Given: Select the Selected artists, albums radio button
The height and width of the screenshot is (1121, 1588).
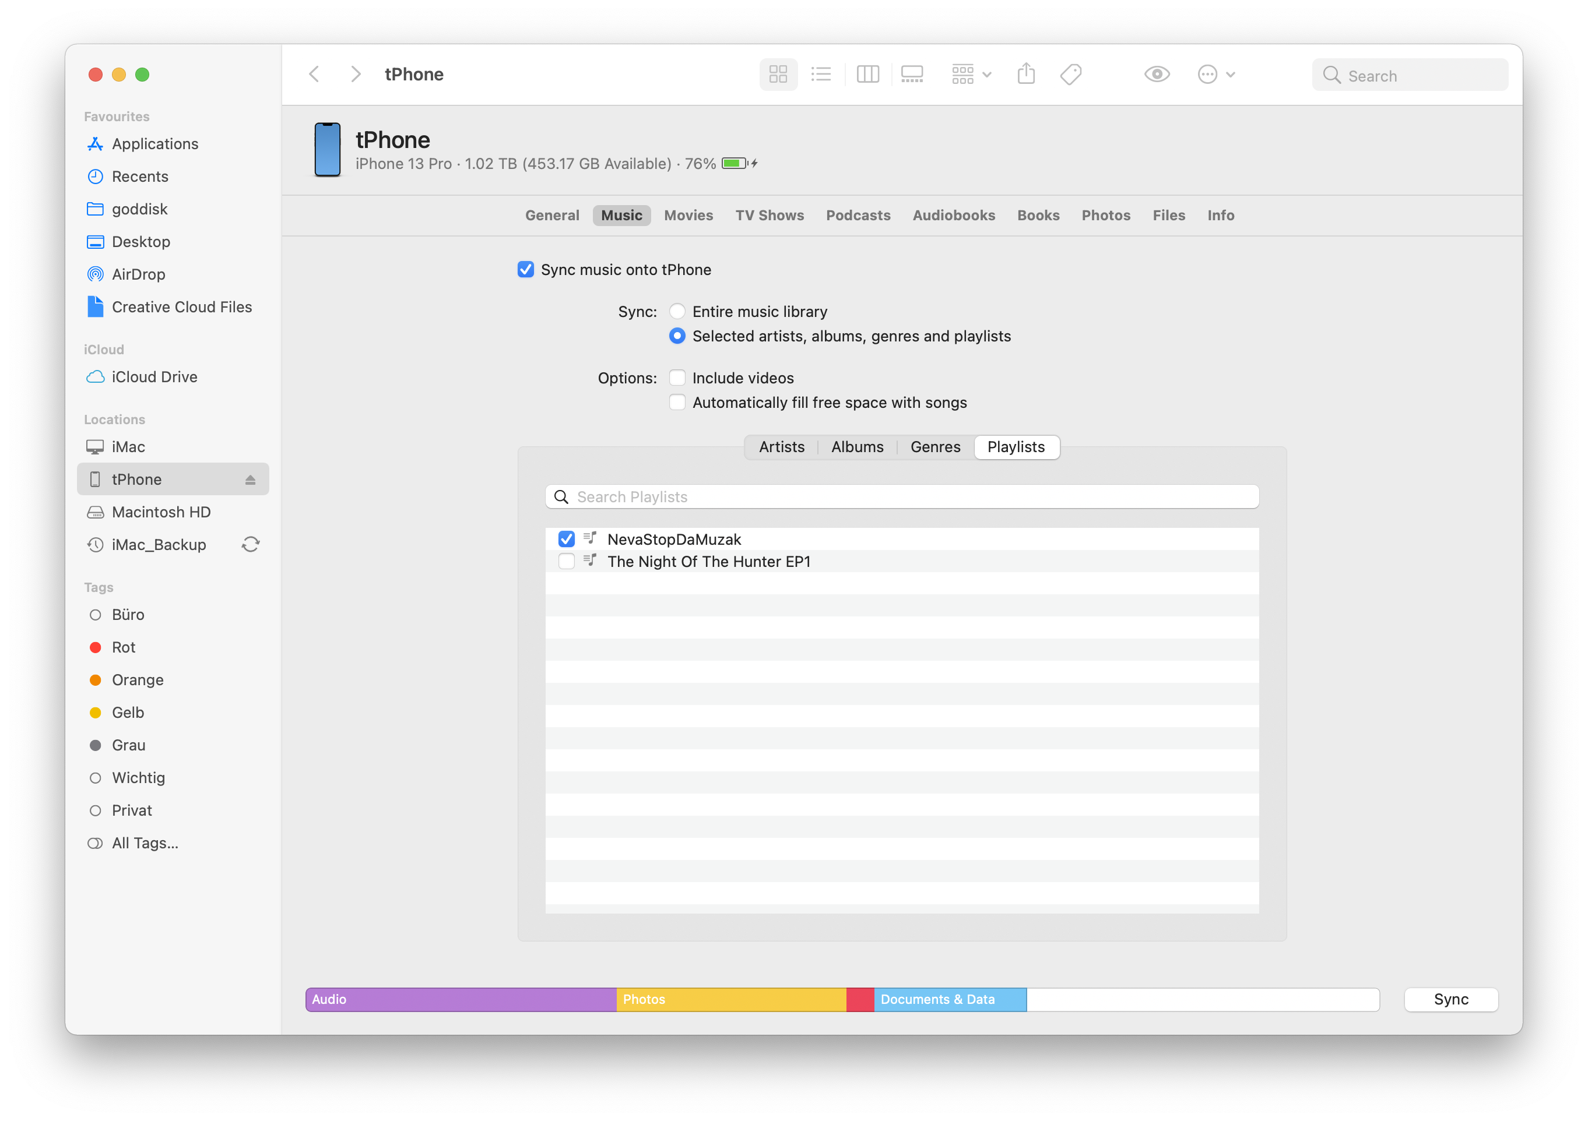Looking at the screenshot, I should [677, 336].
